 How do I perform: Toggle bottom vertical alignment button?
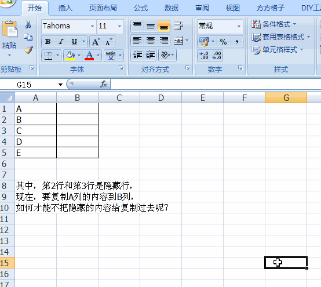(x=163, y=26)
